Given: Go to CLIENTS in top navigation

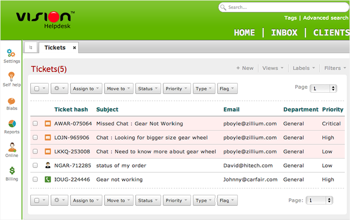Looking at the screenshot, I should (x=331, y=33).
